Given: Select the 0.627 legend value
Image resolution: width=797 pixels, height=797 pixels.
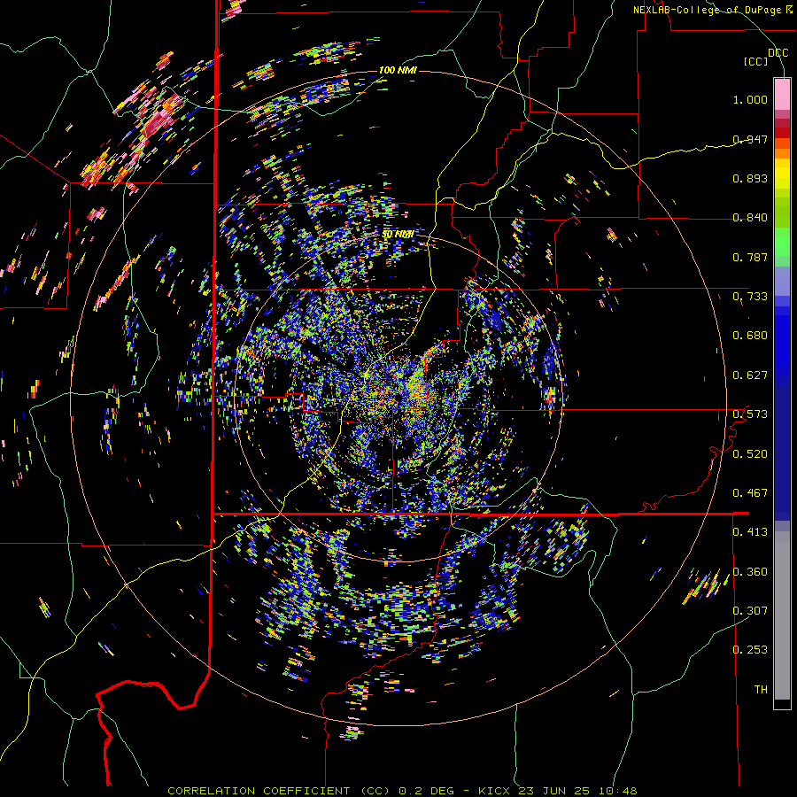Looking at the screenshot, I should [750, 375].
